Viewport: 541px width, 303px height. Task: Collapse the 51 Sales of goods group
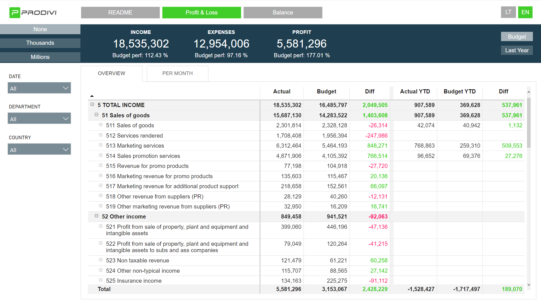pos(96,115)
